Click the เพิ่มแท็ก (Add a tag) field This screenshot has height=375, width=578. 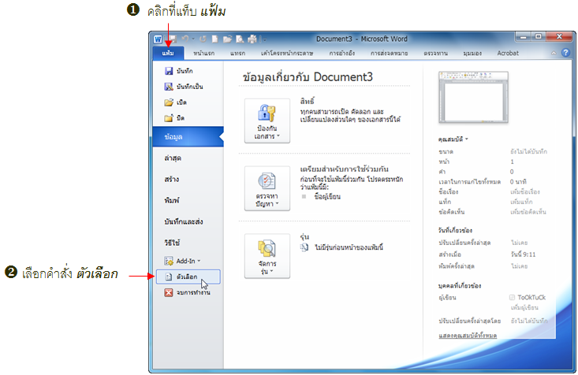point(521,202)
